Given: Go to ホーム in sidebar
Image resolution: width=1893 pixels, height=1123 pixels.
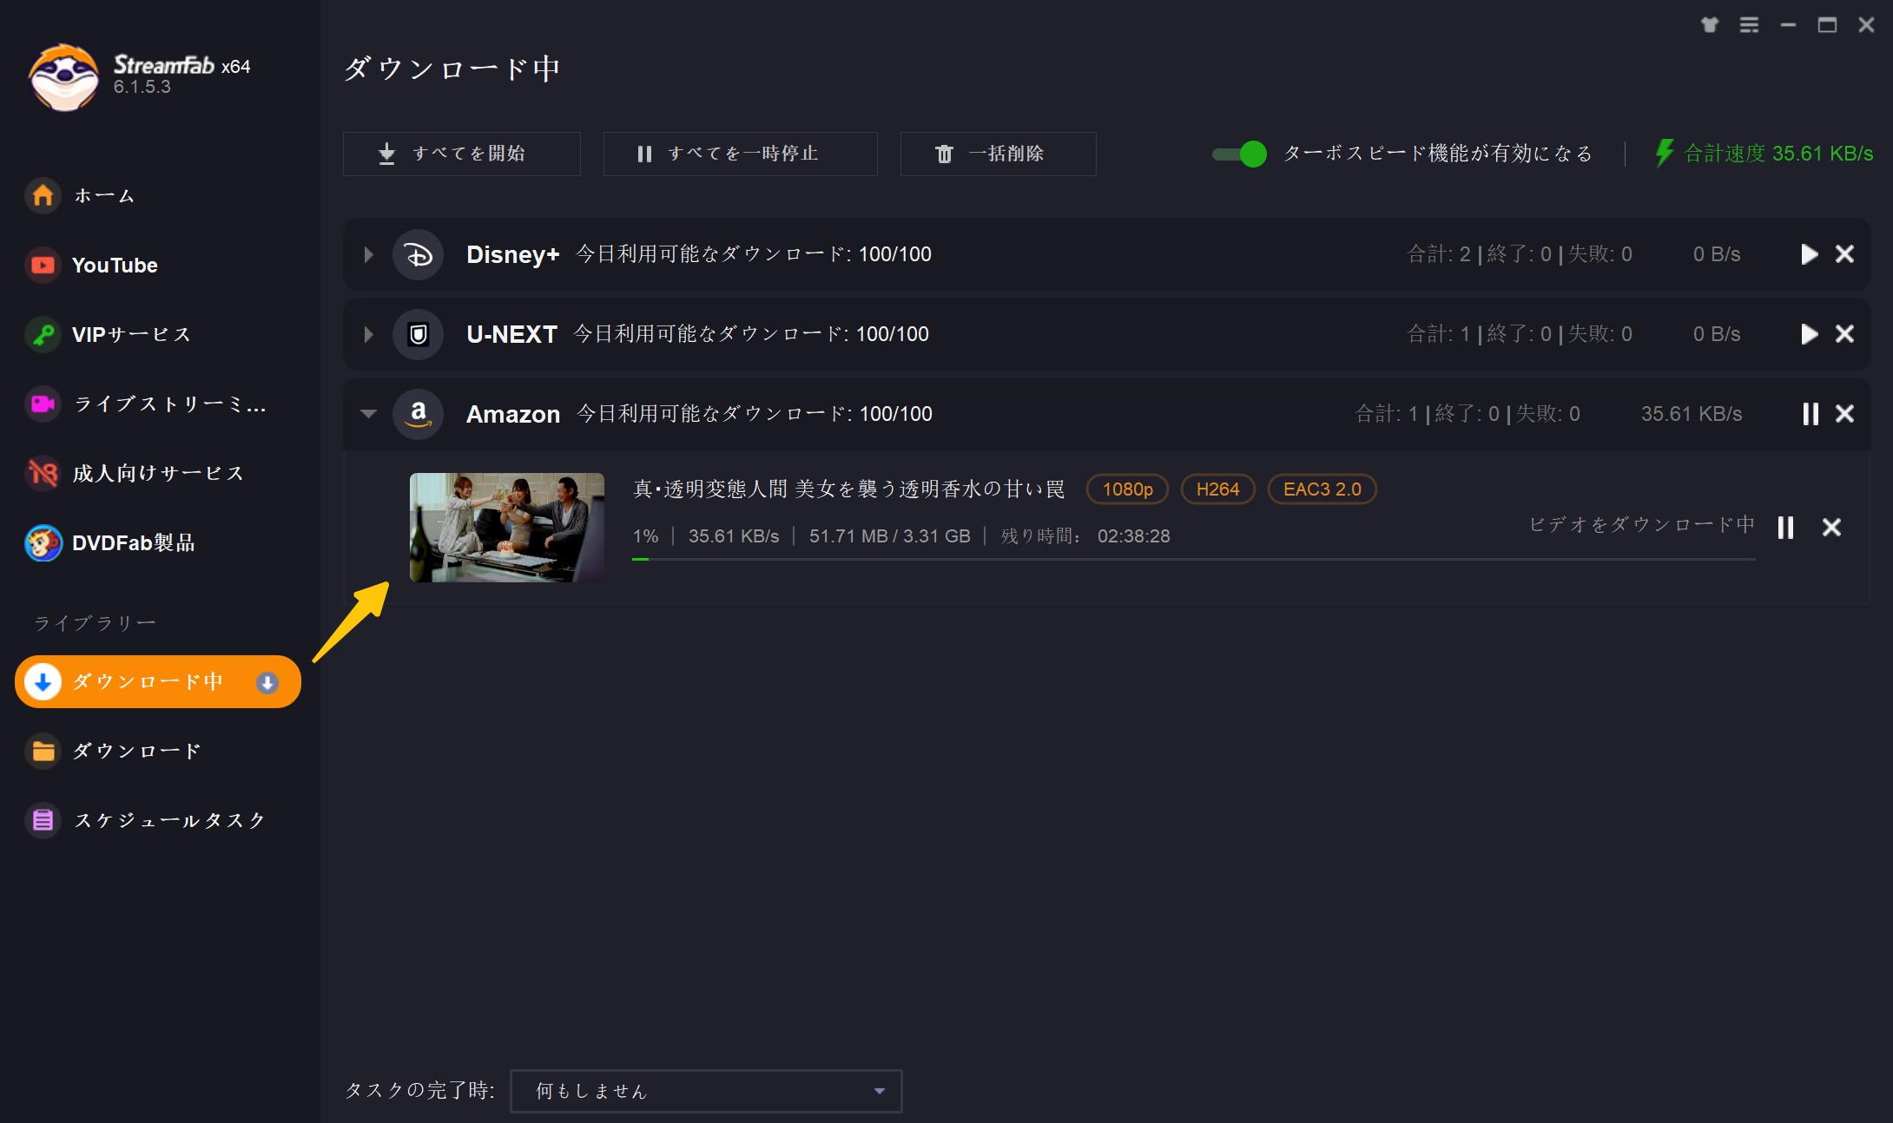Looking at the screenshot, I should [x=103, y=195].
